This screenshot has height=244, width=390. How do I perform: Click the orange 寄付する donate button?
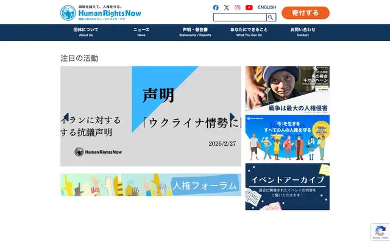coord(305,13)
